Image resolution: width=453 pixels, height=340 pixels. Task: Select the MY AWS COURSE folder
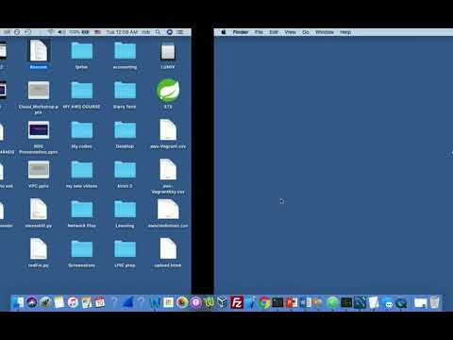82,94
